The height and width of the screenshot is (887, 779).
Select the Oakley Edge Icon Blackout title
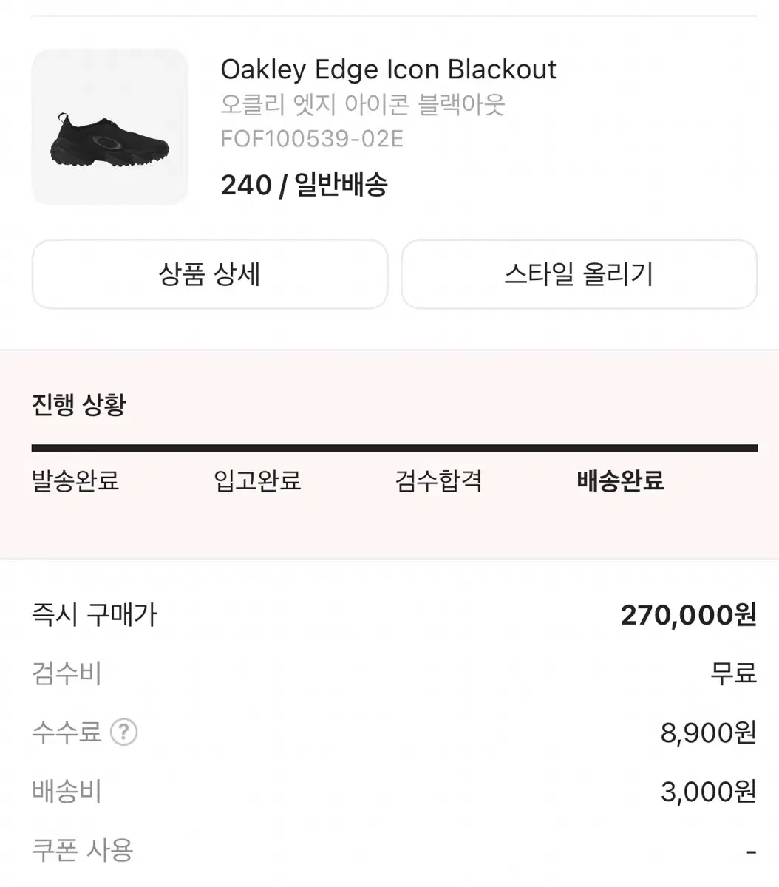pyautogui.click(x=388, y=69)
